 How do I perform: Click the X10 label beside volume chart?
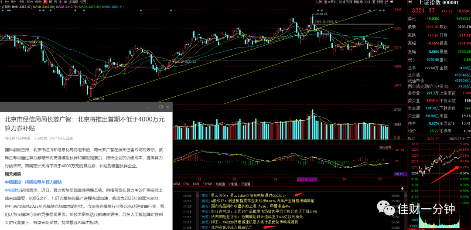[x=397, y=138]
